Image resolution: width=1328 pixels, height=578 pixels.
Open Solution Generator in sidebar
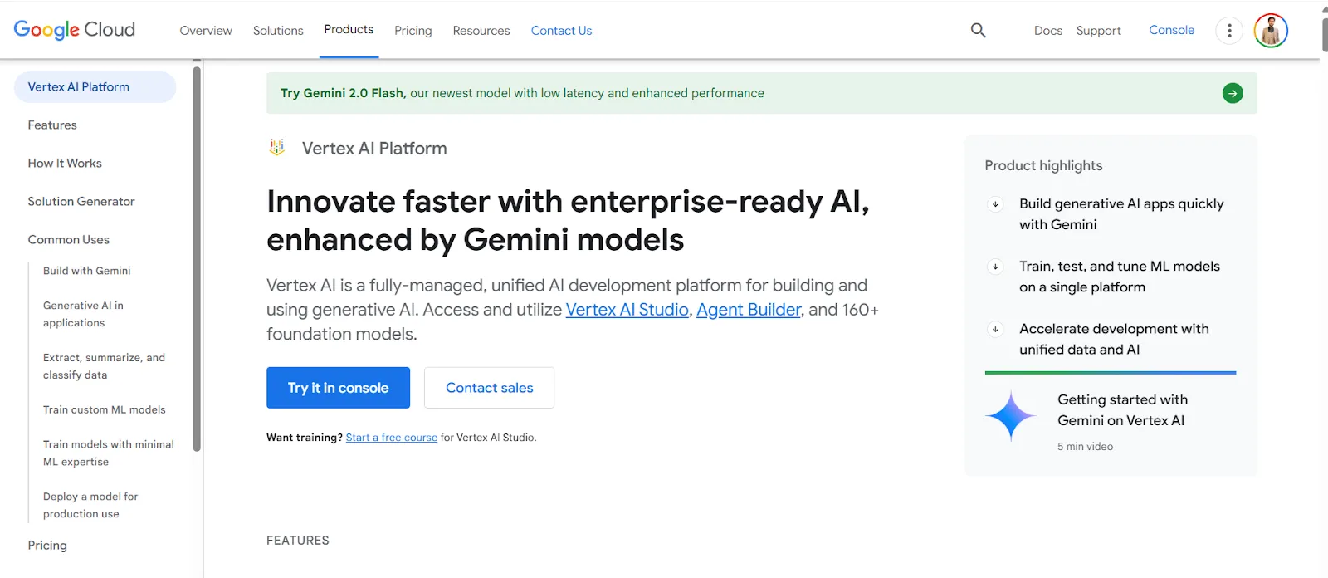click(81, 202)
